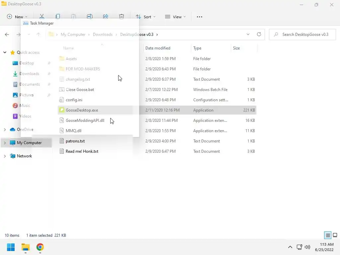Click the Paste clipboard icon
This screenshot has height=255, width=340.
74,17
